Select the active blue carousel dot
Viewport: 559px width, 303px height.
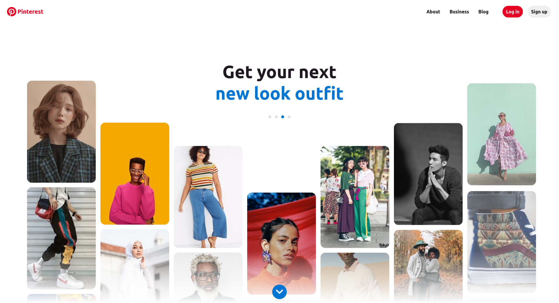pos(283,117)
